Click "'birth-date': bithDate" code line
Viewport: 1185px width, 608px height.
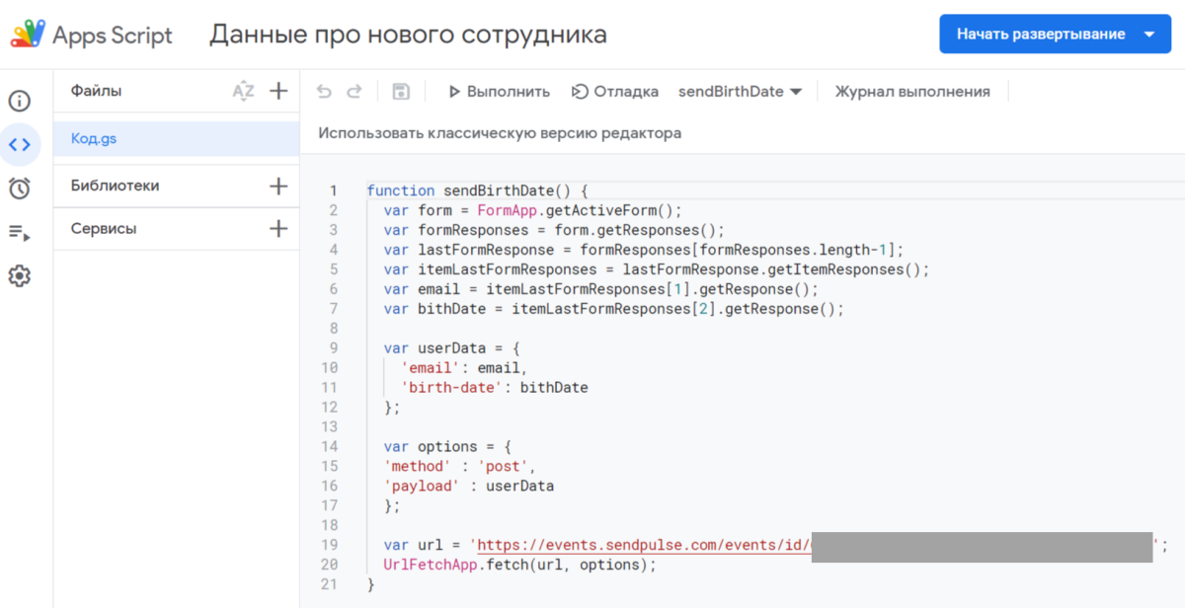tap(495, 388)
